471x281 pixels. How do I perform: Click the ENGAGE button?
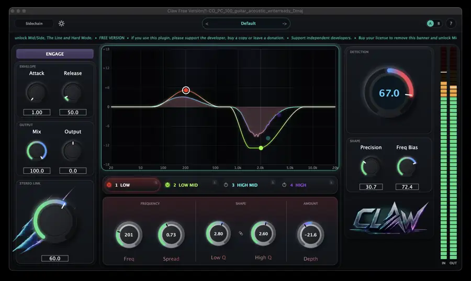[54, 54]
